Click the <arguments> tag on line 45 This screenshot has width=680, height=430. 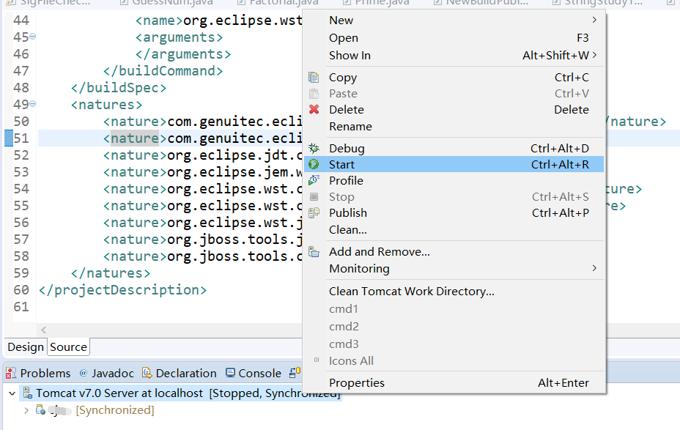[179, 37]
